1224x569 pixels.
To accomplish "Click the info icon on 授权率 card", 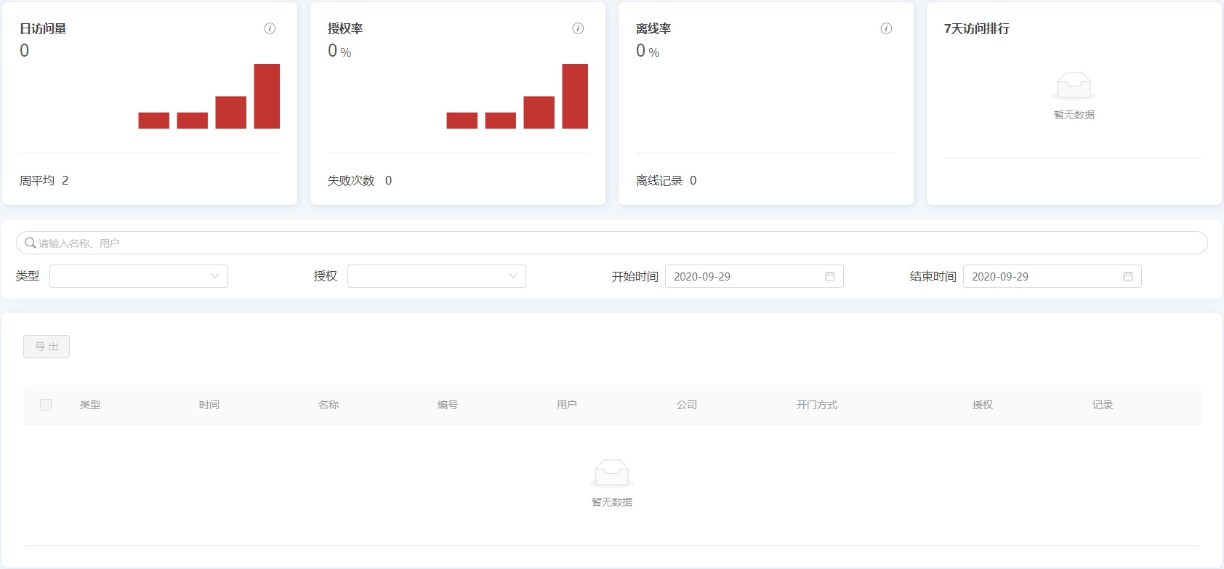I will pyautogui.click(x=578, y=28).
